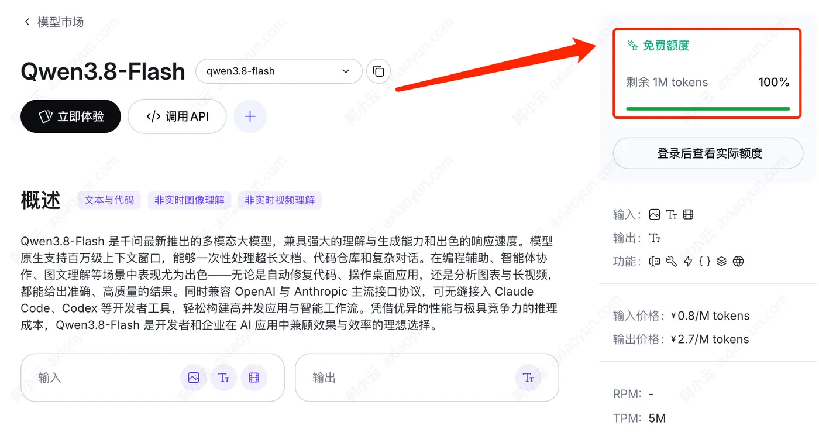This screenshot has height=432, width=819.
Task: Click the Qwen3.8-Flash page title
Action: [x=103, y=71]
